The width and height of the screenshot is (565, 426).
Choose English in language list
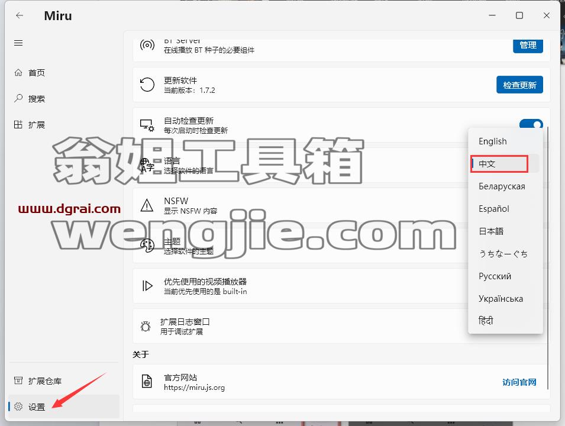pos(505,141)
